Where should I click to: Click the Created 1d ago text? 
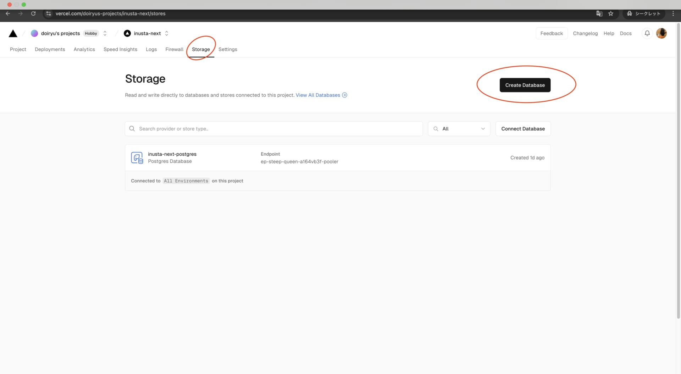click(527, 158)
